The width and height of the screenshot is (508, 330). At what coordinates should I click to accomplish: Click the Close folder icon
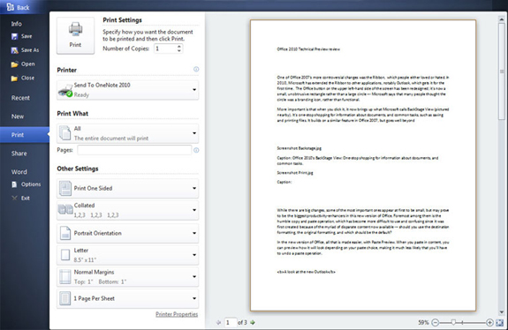pos(14,79)
